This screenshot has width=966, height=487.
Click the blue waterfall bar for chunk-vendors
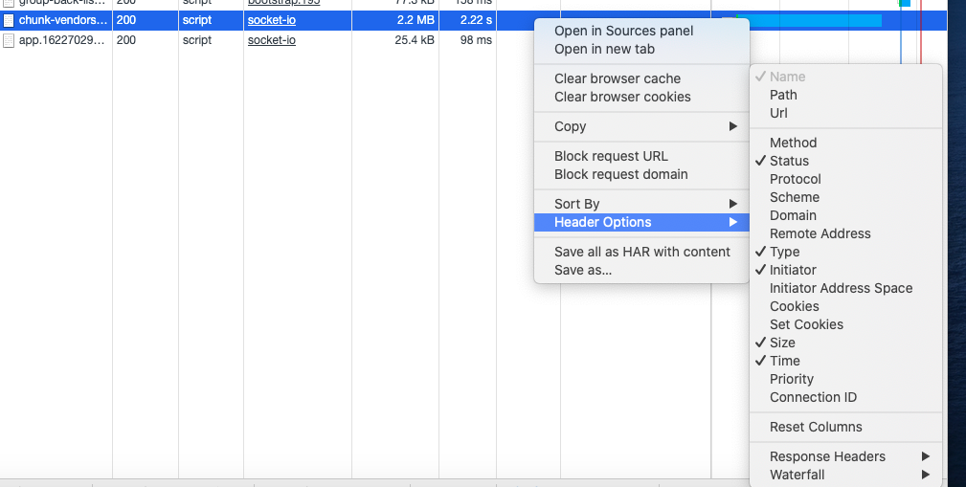[808, 20]
